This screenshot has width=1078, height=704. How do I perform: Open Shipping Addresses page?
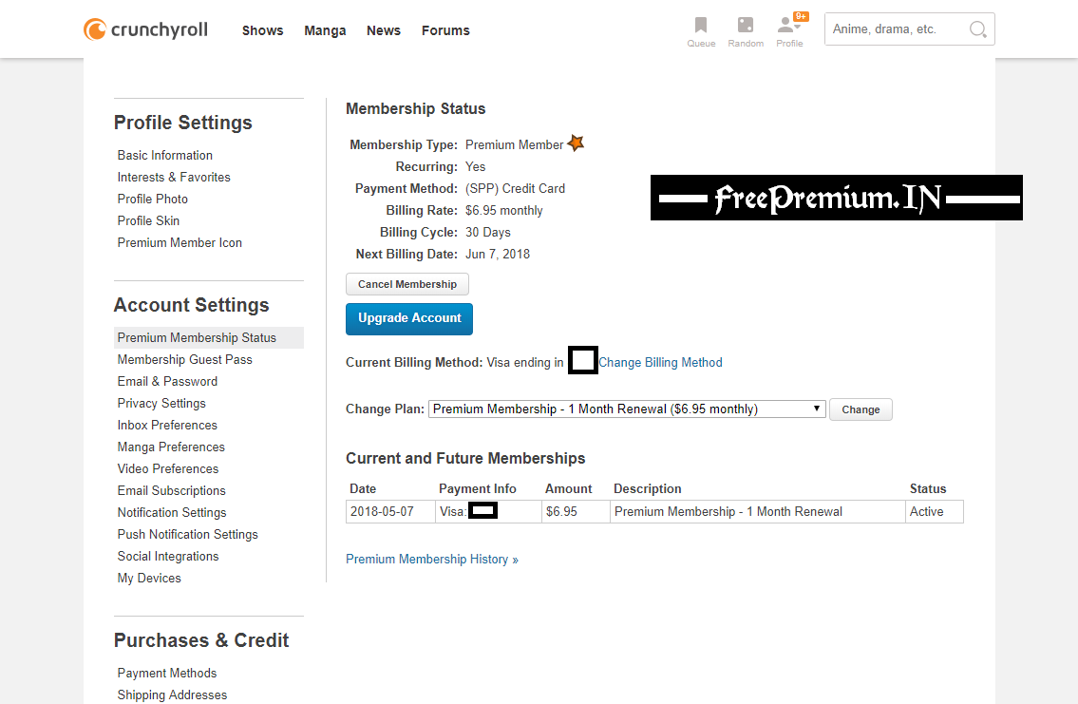172,695
